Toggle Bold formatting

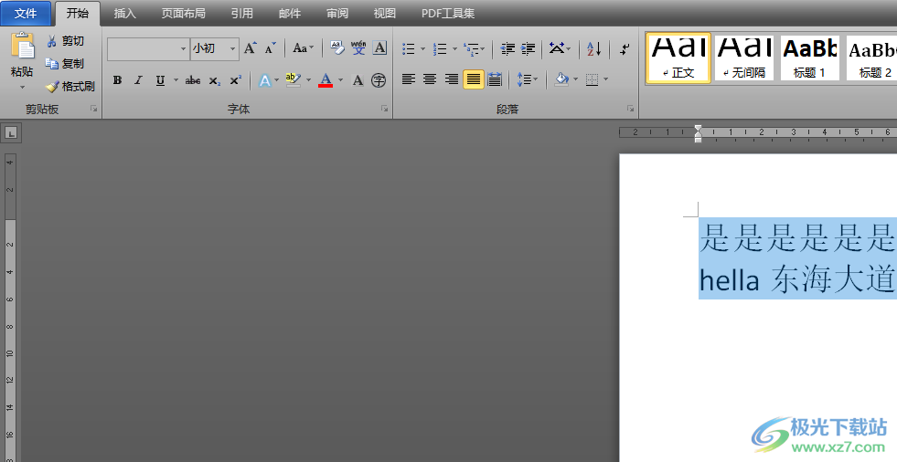tap(117, 80)
